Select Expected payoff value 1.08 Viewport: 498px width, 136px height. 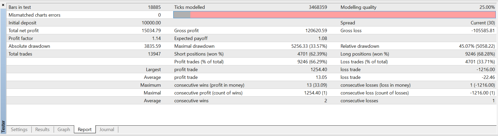(x=323, y=38)
